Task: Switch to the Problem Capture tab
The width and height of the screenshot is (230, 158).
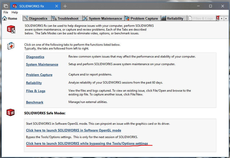Action: (x=143, y=18)
